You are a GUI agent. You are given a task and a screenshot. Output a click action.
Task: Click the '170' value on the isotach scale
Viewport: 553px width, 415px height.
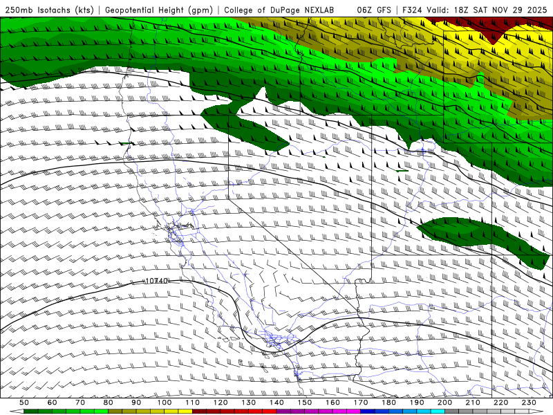click(361, 403)
